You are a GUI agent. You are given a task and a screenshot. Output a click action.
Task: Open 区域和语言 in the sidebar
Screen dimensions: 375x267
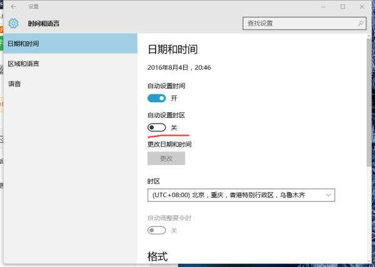point(24,64)
